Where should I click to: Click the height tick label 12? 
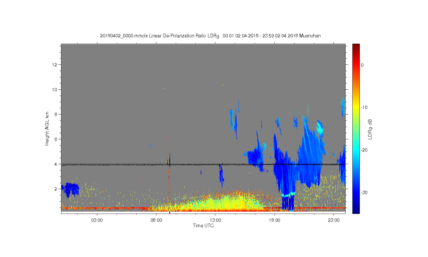(54, 65)
